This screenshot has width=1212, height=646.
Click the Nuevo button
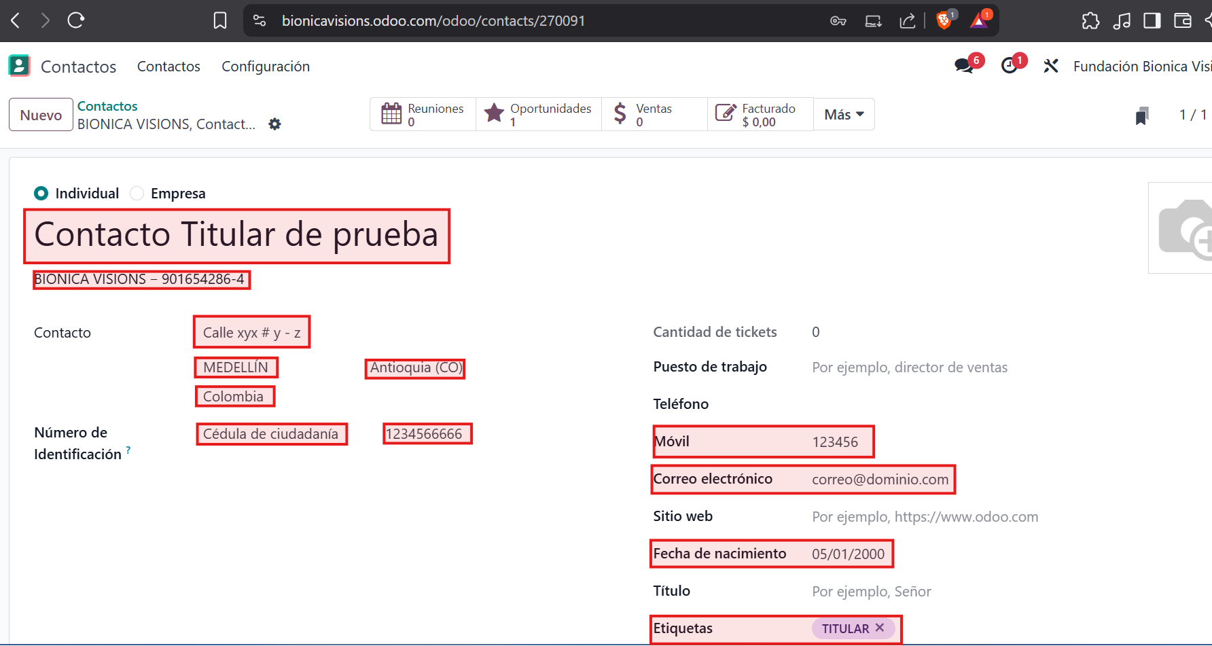tap(41, 115)
